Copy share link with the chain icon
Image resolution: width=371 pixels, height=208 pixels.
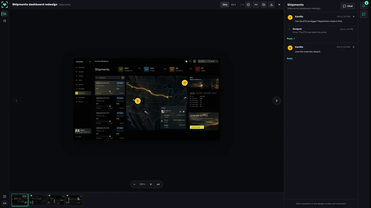[256, 5]
